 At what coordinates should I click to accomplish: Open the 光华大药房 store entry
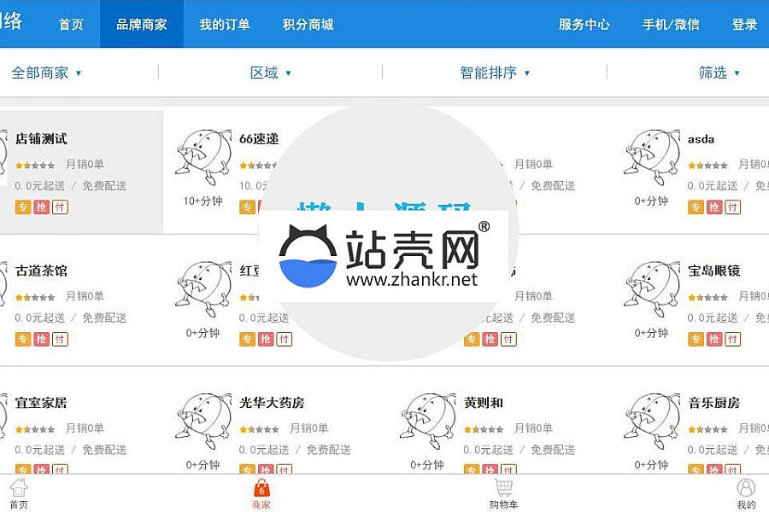click(x=272, y=403)
